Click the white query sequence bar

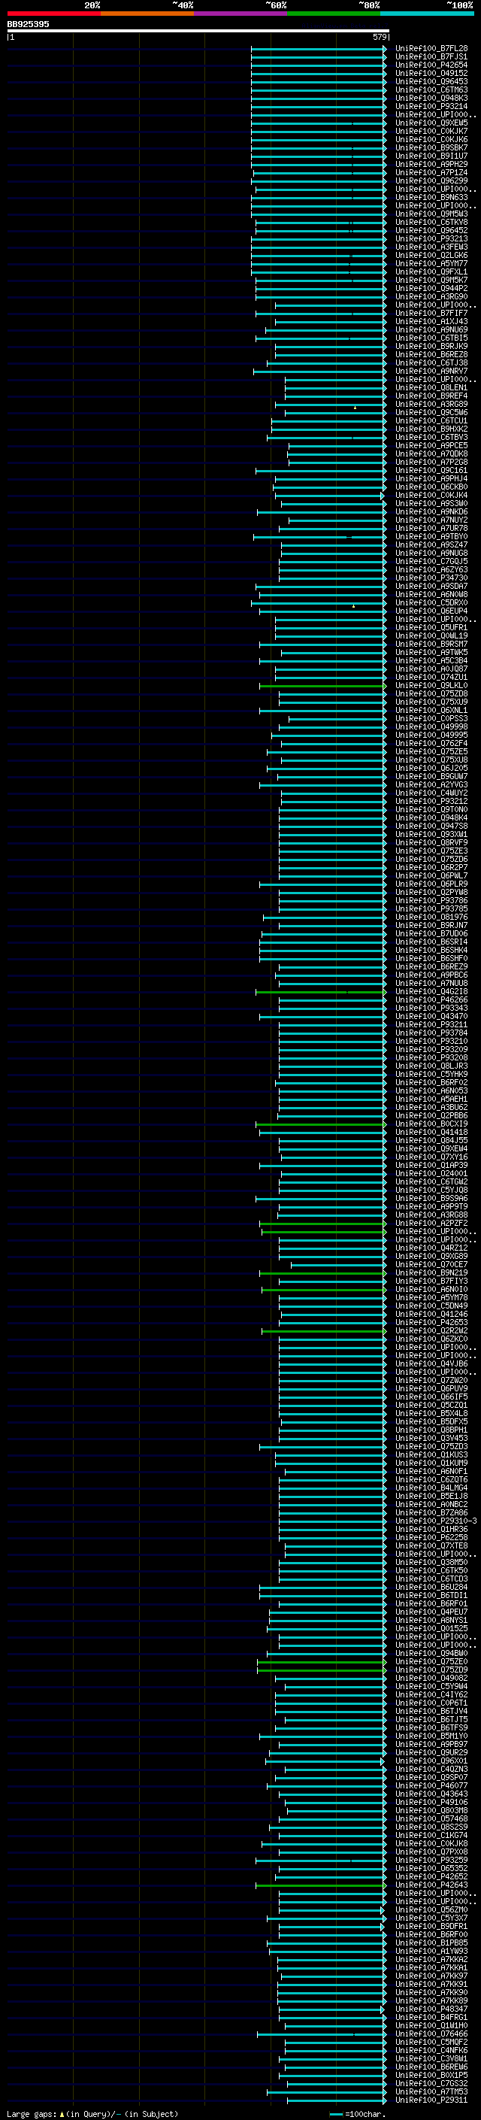coord(198,30)
